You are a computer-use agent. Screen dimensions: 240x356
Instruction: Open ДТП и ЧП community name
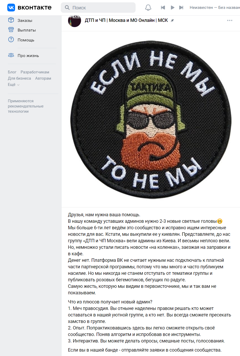click(x=126, y=20)
